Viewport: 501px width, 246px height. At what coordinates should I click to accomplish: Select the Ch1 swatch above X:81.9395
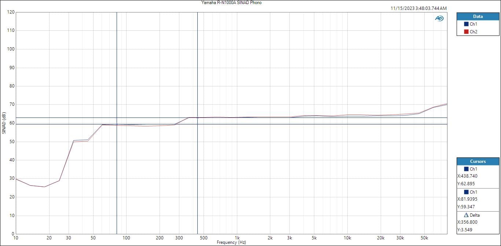pyautogui.click(x=466, y=192)
